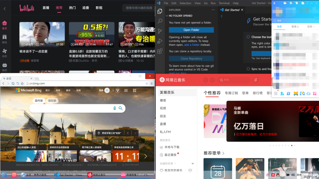Click the Windows Start button on taskbar
319x179 pixels.
(4, 175)
